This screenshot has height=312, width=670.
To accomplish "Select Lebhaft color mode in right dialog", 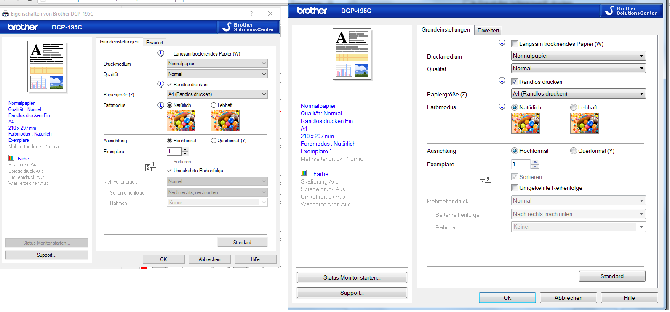I will tap(574, 107).
